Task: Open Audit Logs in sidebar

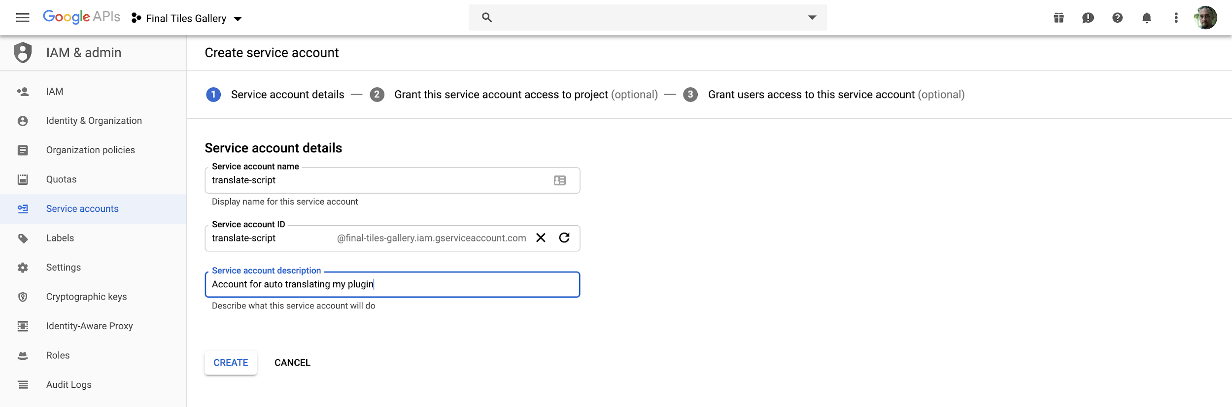Action: point(68,385)
